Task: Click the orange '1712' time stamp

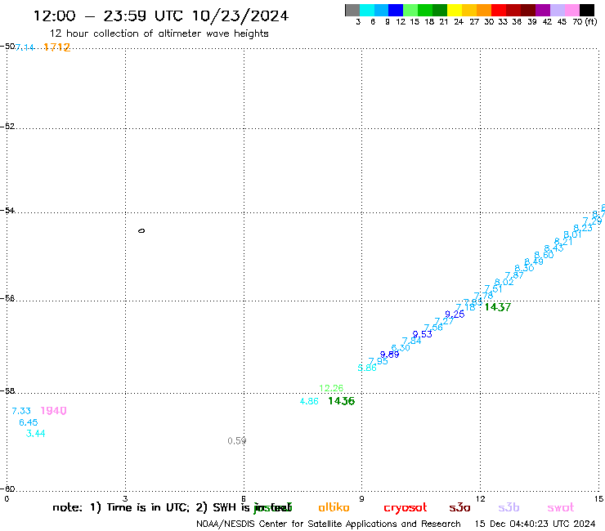Action: point(56,47)
